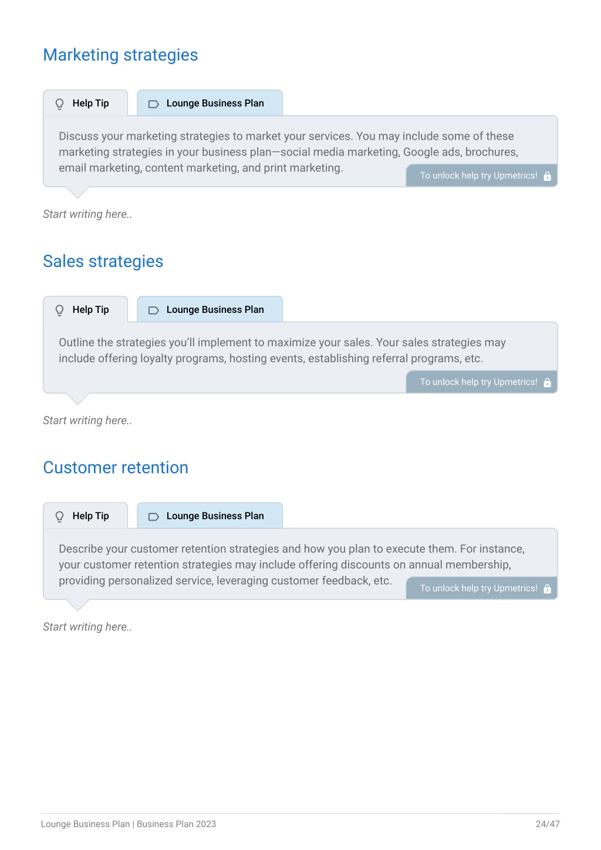The width and height of the screenshot is (601, 850).
Task: Select Help Tip tab under Sales strategies
Action: [x=86, y=309]
